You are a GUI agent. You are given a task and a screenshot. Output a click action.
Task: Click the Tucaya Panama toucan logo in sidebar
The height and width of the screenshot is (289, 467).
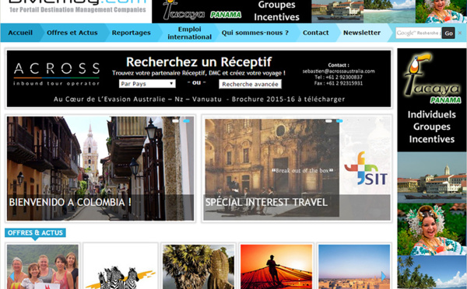[432, 78]
